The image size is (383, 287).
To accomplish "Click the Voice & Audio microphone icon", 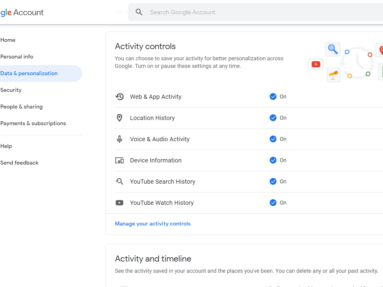I will [119, 139].
